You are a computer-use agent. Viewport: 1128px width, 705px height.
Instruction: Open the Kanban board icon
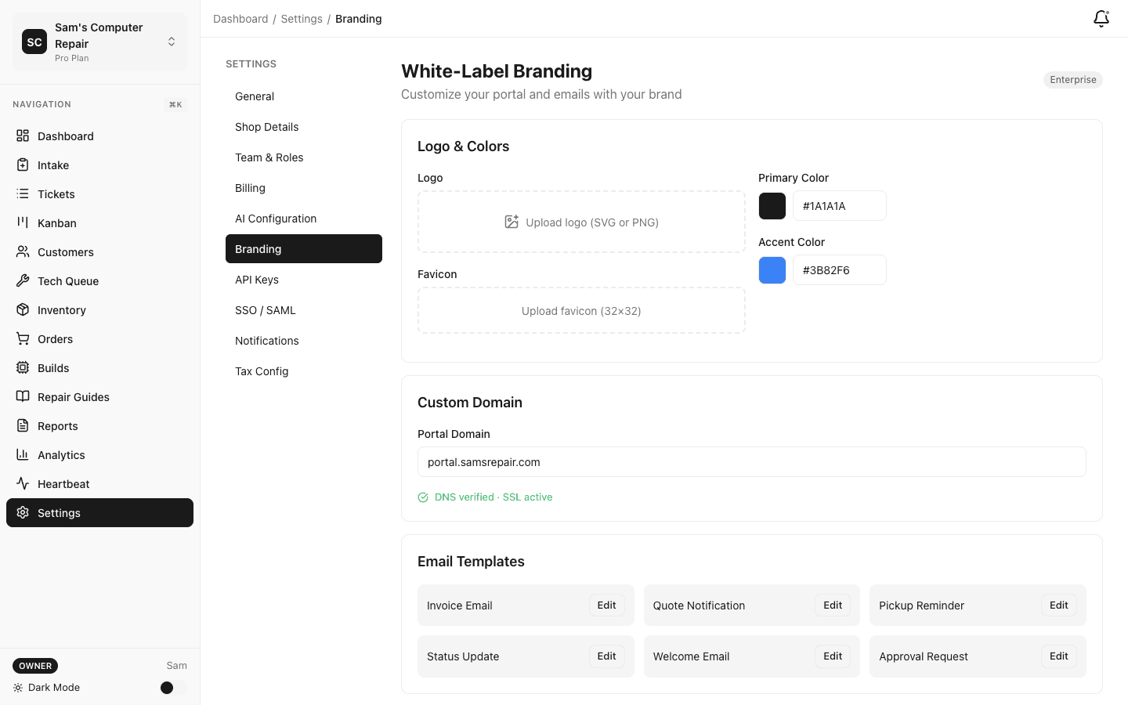pyautogui.click(x=23, y=222)
